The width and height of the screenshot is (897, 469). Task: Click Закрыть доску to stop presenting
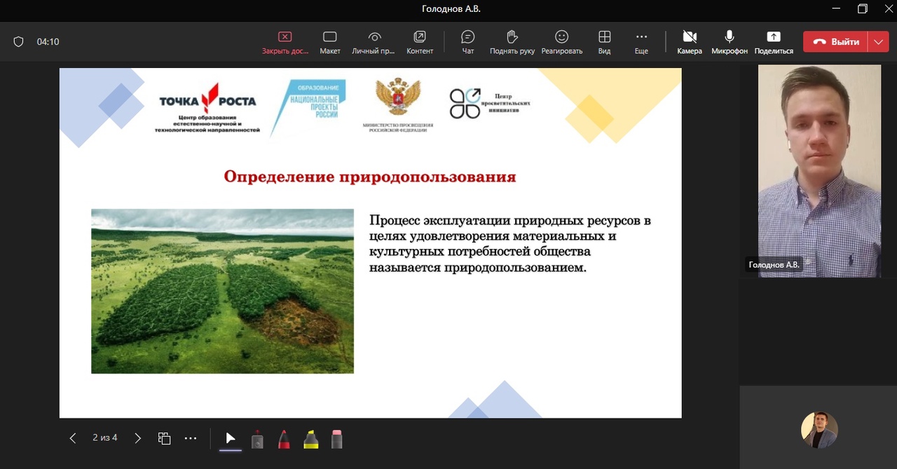[x=285, y=42]
